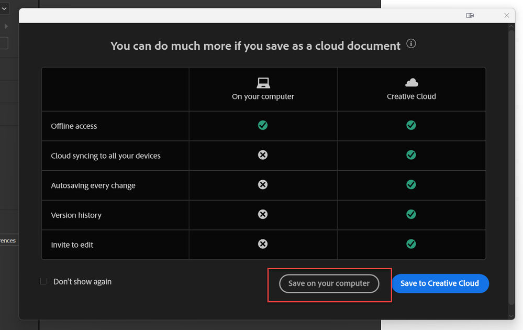Click the cloud icon above "Creative Cloud"
This screenshot has width=523, height=330.
(411, 82)
